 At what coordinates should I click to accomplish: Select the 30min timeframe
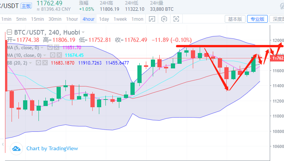pyautogui.click(x=55, y=19)
